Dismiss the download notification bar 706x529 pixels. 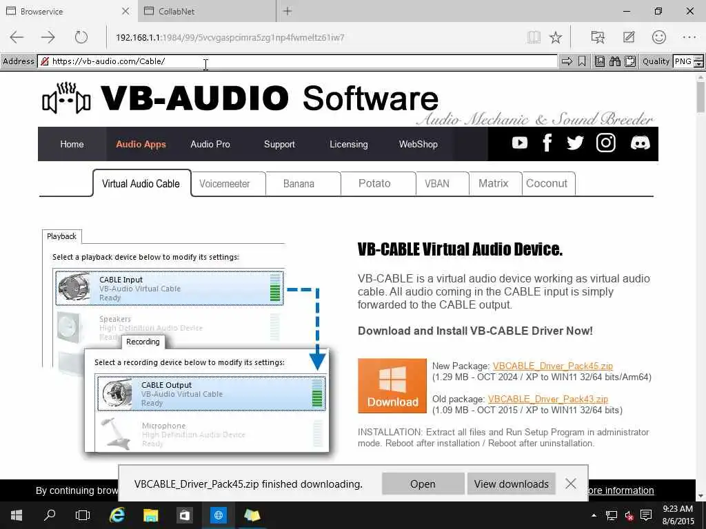point(570,484)
